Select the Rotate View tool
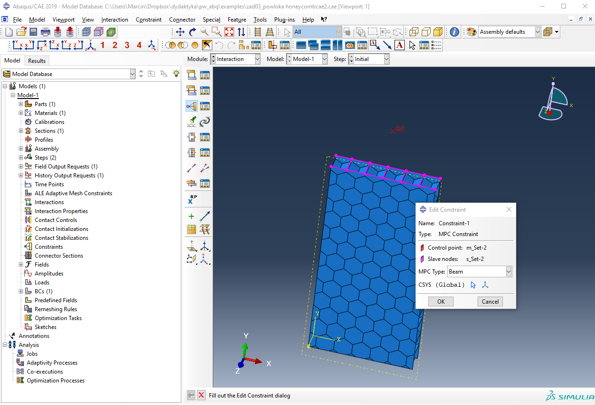This screenshot has height=405, width=595. [192, 32]
